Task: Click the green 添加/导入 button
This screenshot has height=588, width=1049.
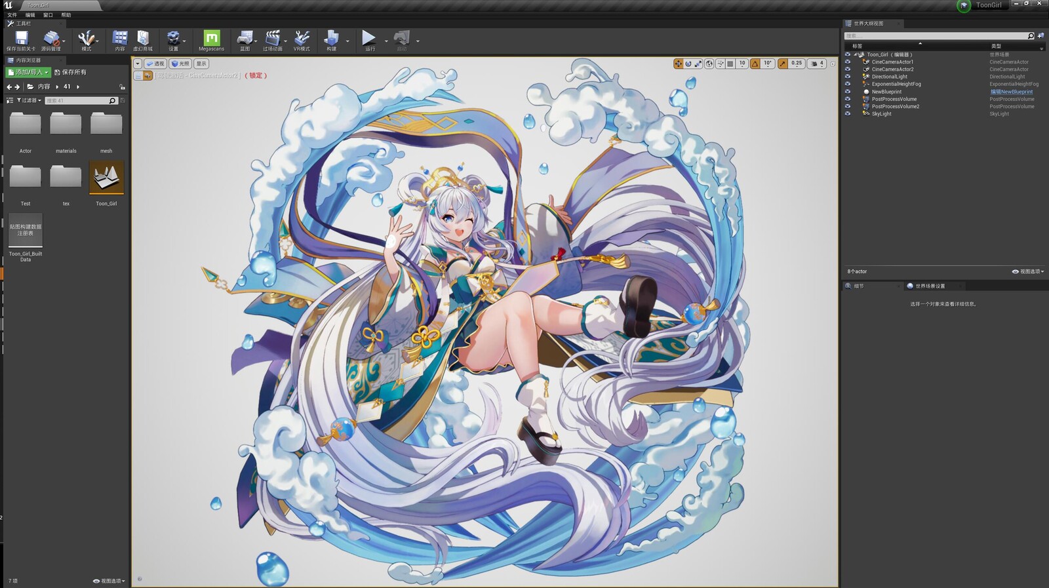Action: (28, 72)
